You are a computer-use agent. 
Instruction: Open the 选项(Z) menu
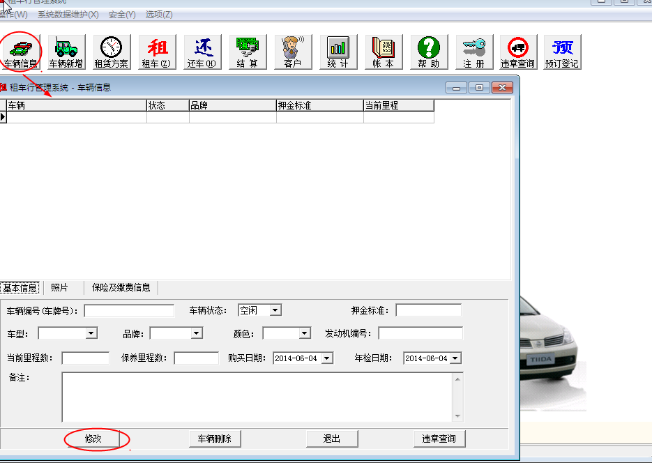(159, 15)
